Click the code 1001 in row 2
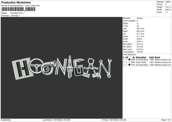 point(152,62)
